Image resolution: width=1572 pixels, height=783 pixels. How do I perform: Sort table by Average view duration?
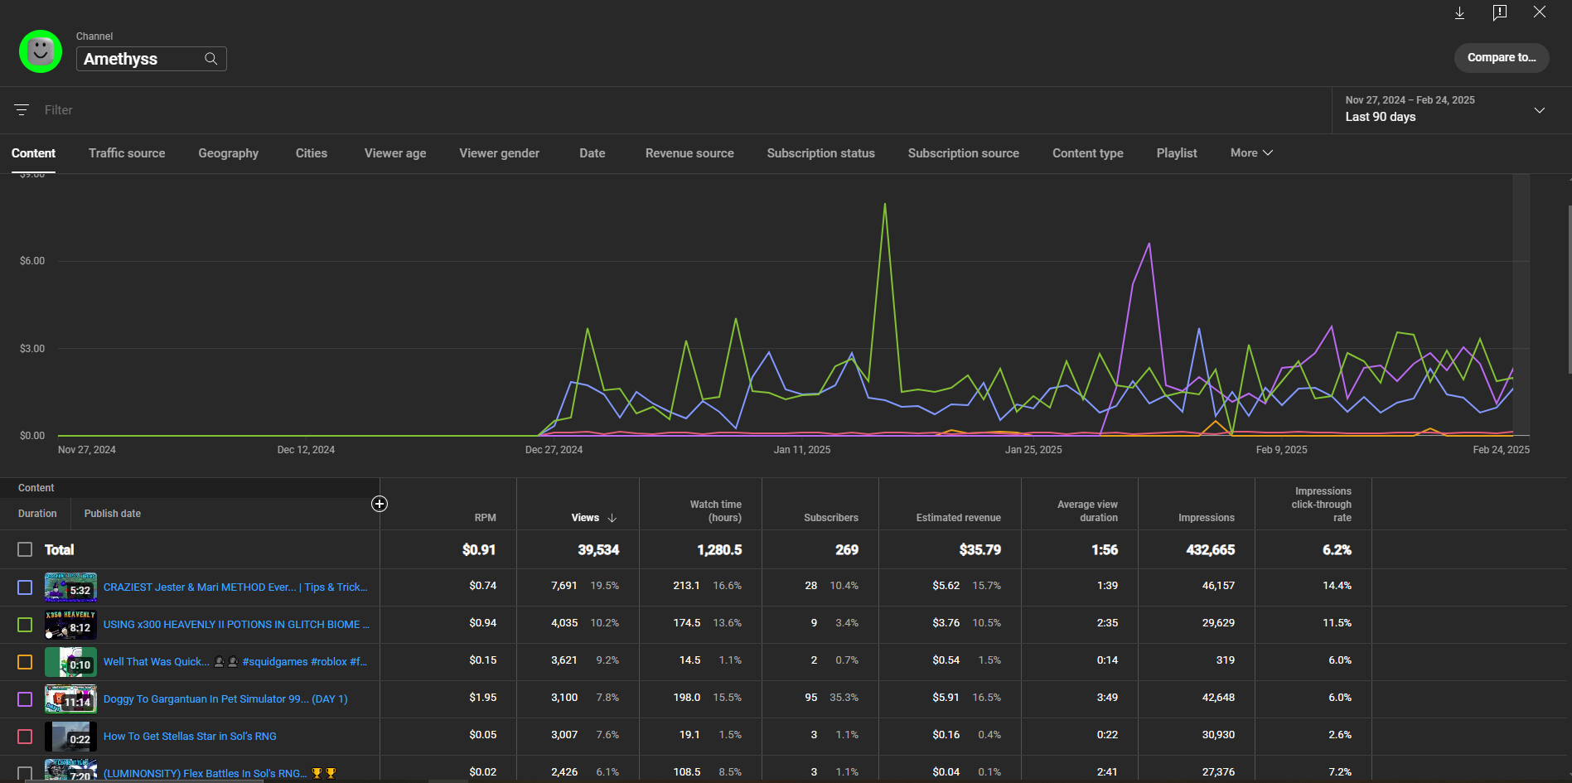(x=1087, y=511)
